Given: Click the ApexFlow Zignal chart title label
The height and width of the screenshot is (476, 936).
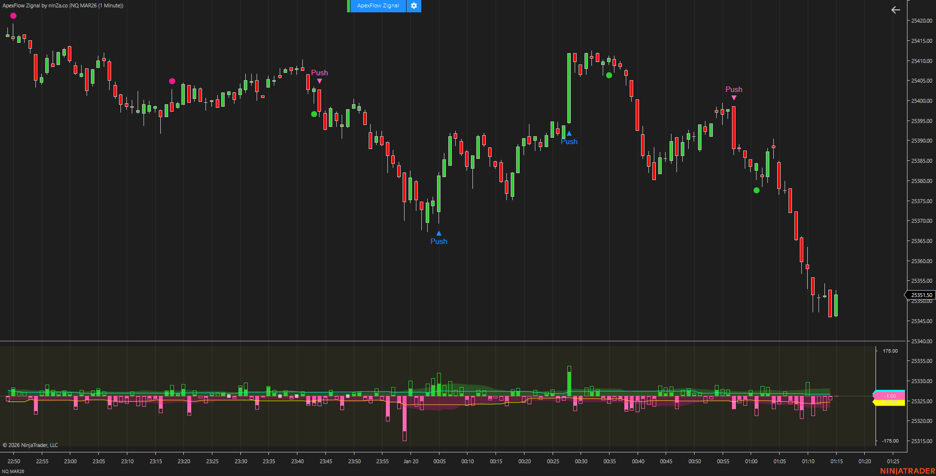Looking at the screenshot, I should tap(63, 5).
